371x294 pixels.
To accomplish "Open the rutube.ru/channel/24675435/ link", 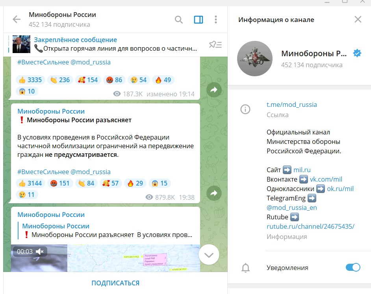I will click(x=310, y=226).
